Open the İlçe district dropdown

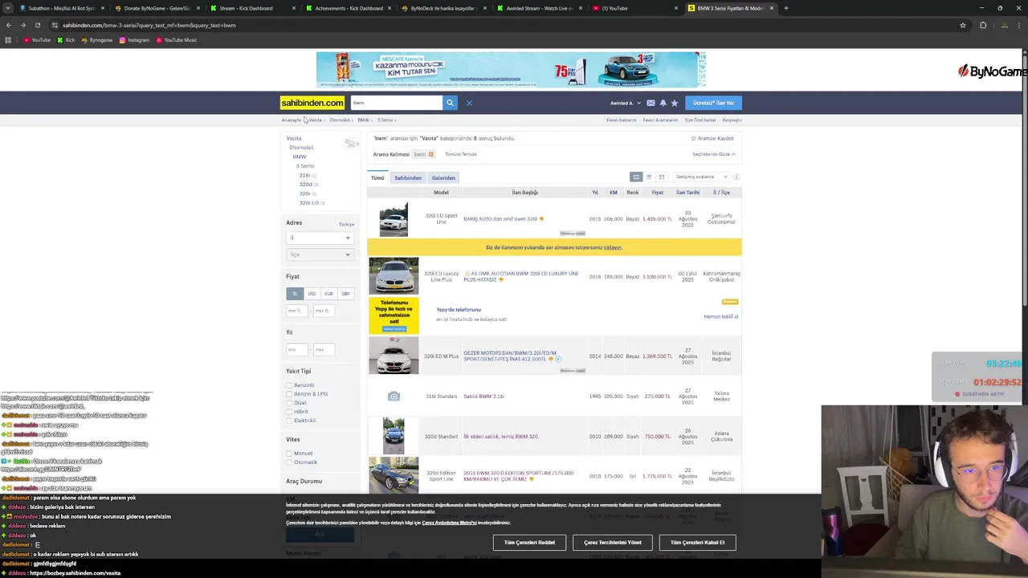pos(320,254)
